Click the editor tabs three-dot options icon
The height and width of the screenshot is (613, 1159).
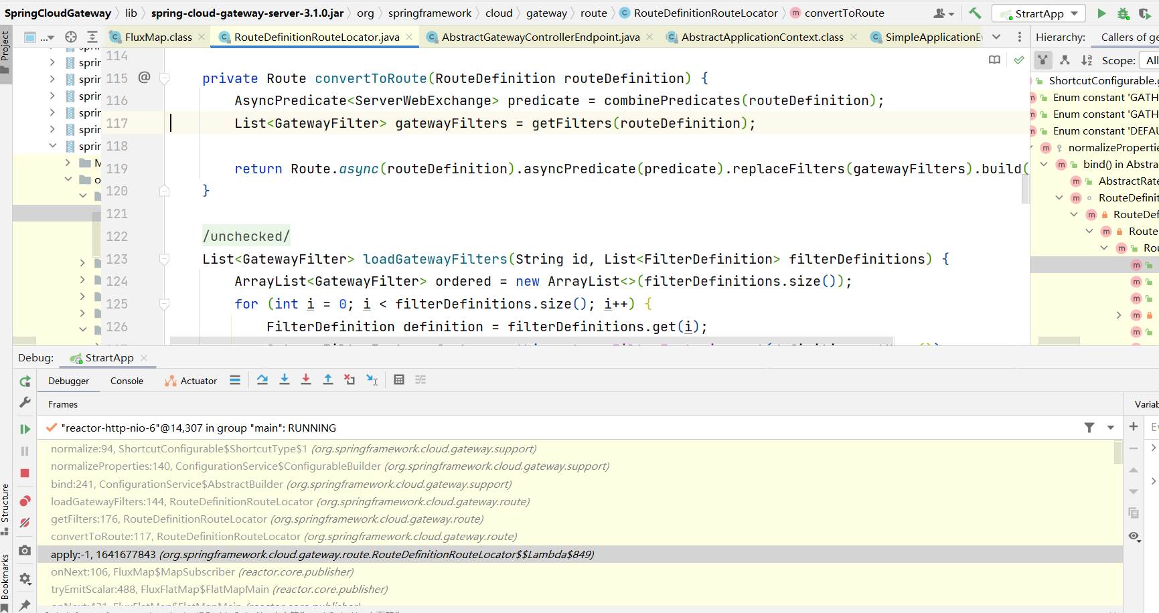pos(1020,37)
